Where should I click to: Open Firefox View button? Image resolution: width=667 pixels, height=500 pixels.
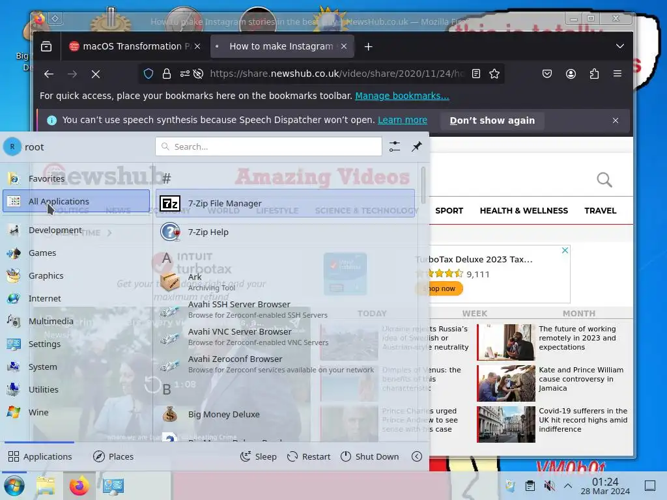pos(46,46)
